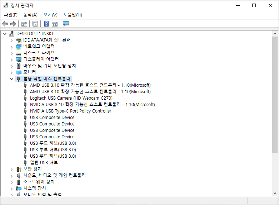
Task: Click the Forward arrow toolbar icon
Action: click(13, 24)
